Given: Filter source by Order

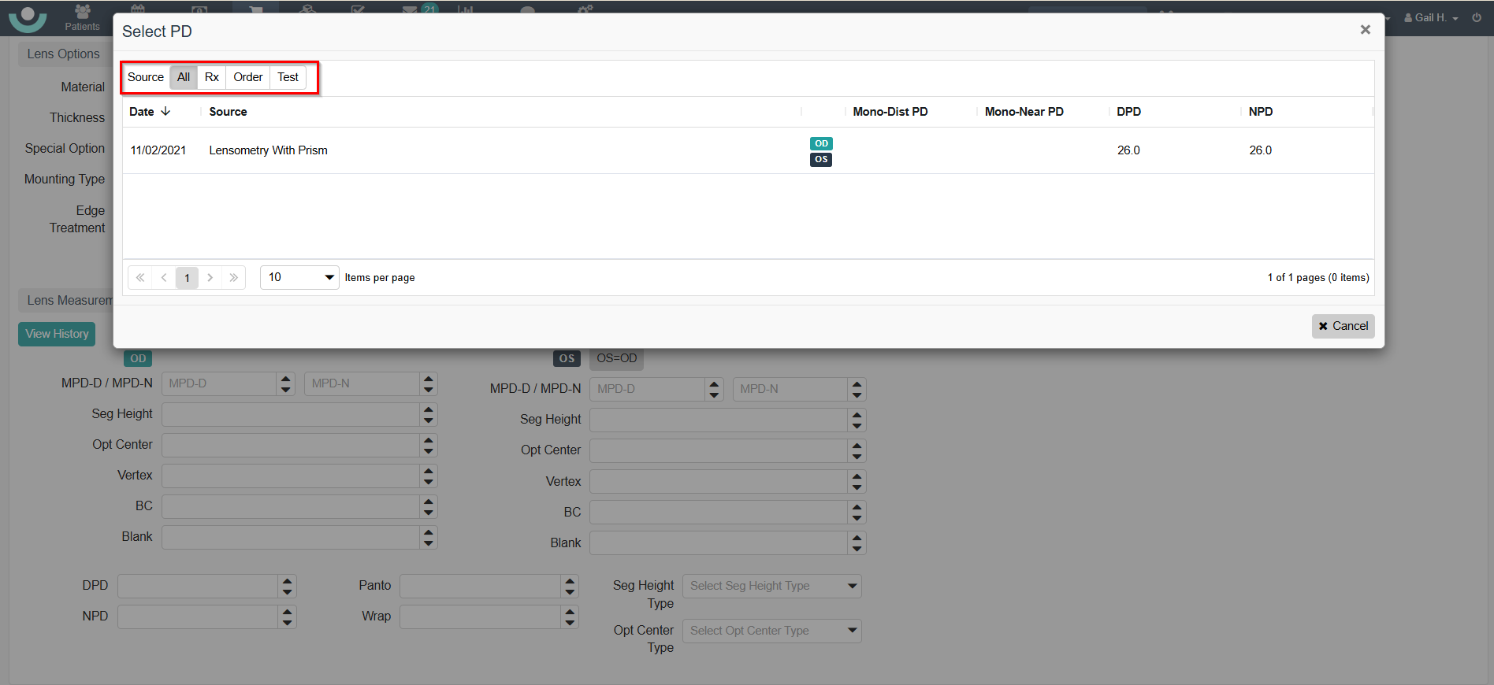Looking at the screenshot, I should (x=247, y=77).
